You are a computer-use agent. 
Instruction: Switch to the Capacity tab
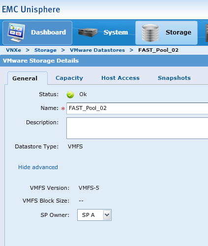(x=69, y=78)
